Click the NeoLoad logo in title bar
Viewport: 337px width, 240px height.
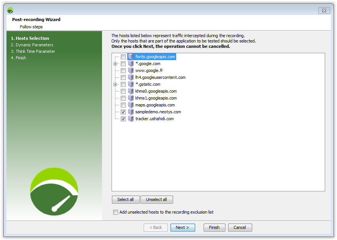(10, 10)
